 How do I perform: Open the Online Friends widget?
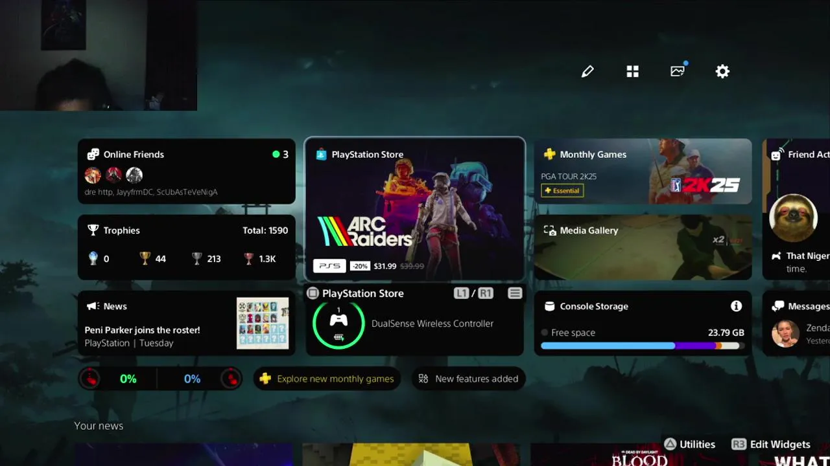[x=187, y=172]
